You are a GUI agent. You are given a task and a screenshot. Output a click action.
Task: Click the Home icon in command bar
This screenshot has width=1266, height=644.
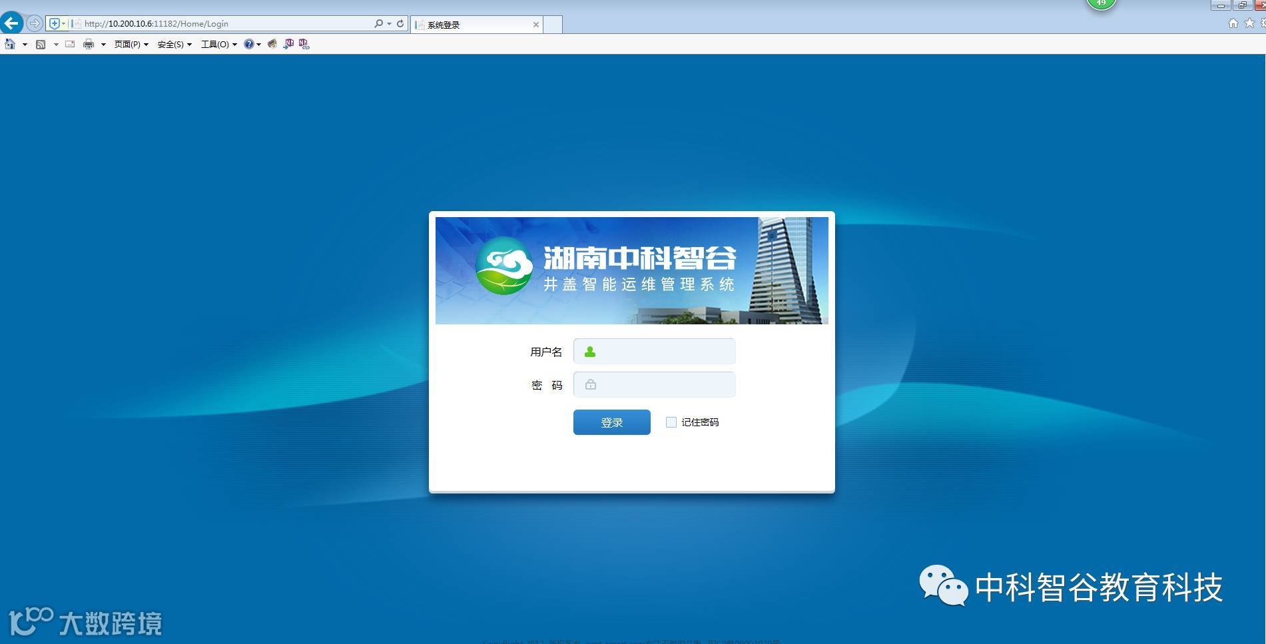tap(10, 44)
